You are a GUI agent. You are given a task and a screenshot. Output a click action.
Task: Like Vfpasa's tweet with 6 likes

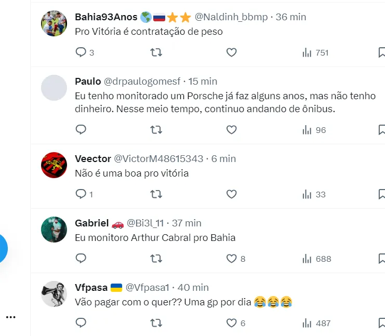pos(231,323)
